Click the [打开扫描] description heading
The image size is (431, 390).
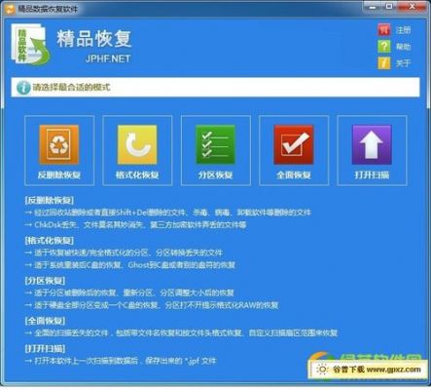coord(45,349)
